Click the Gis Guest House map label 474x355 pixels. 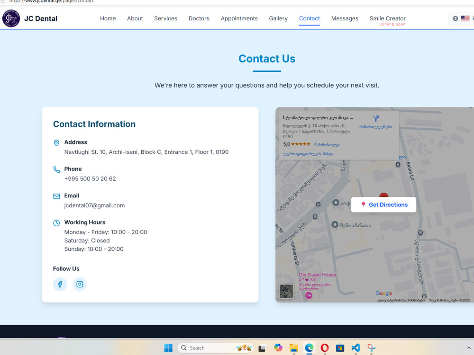click(318, 275)
